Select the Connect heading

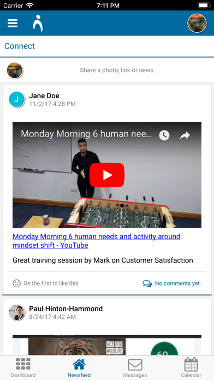(20, 46)
